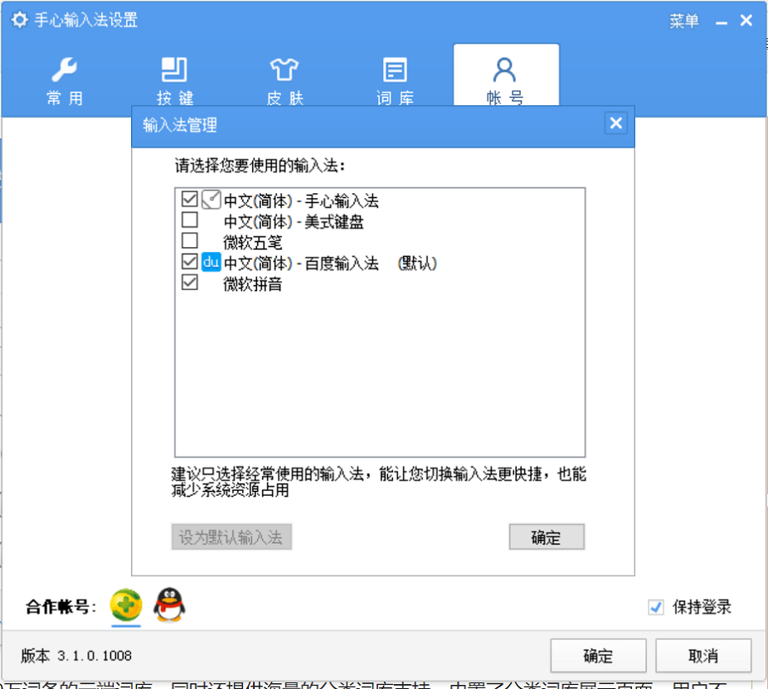Click 确定 in the 输入法管理 dialog
This screenshot has width=768, height=689.
click(x=546, y=536)
